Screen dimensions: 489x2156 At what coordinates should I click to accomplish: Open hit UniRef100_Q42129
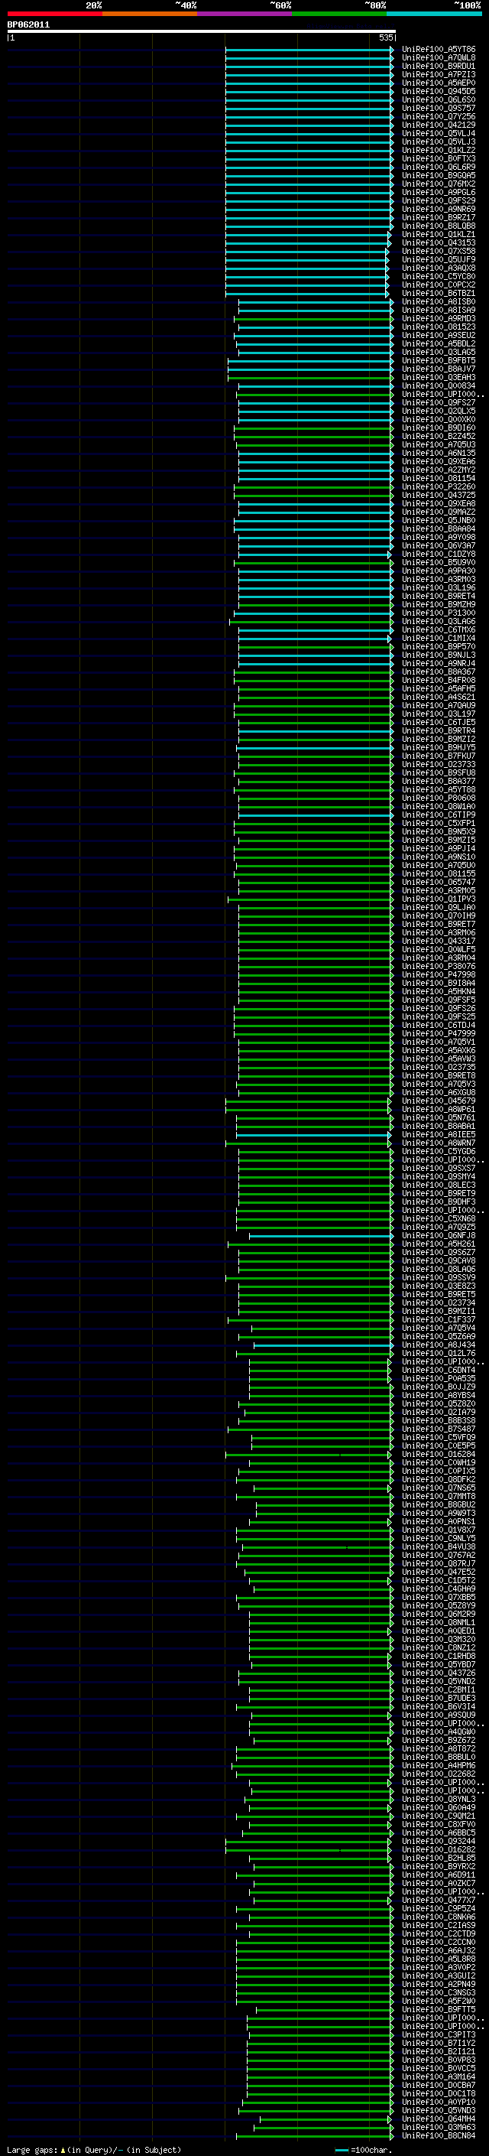439,125
